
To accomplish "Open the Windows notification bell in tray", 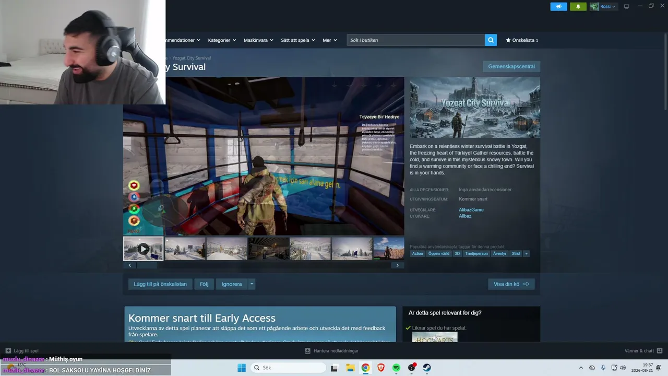I will (659, 368).
